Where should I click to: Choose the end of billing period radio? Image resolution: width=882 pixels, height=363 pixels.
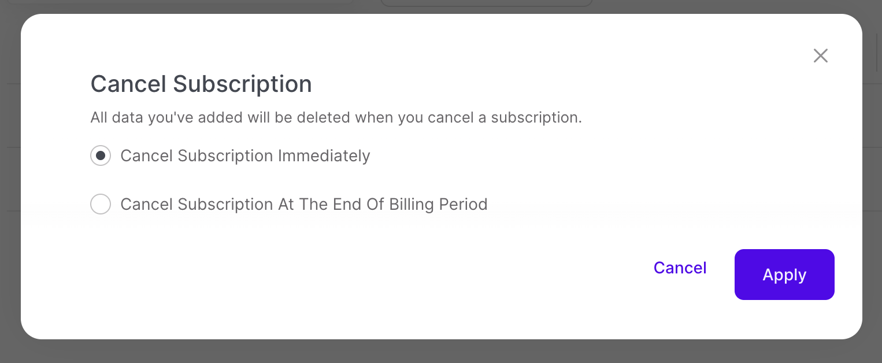click(101, 204)
